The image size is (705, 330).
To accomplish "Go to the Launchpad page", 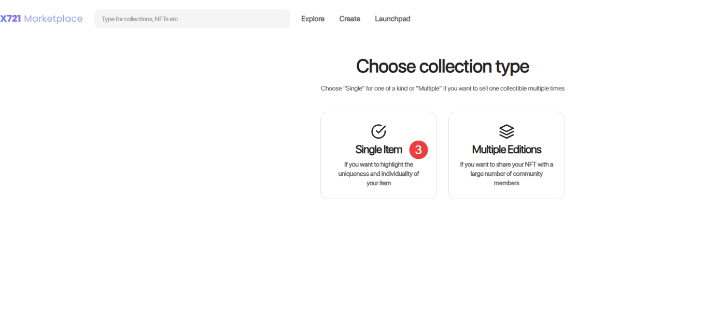I will [392, 19].
